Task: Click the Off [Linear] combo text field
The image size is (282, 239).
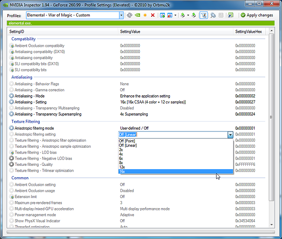Action: click(173, 134)
